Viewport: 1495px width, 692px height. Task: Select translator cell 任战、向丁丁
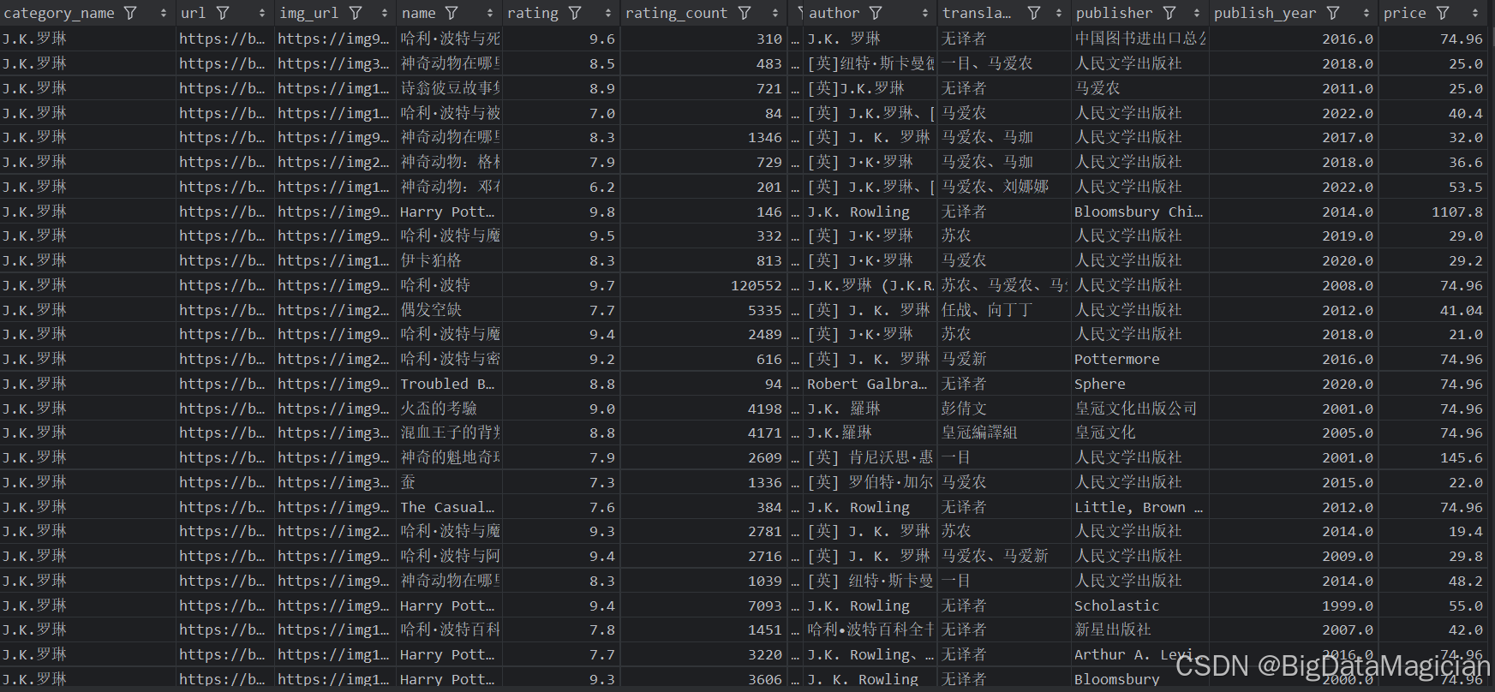(987, 310)
